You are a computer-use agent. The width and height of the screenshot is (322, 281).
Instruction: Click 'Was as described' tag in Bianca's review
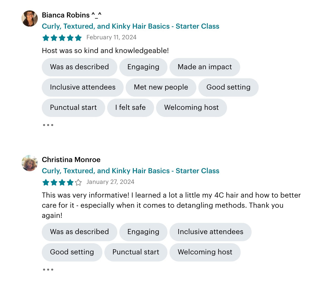pyautogui.click(x=79, y=67)
